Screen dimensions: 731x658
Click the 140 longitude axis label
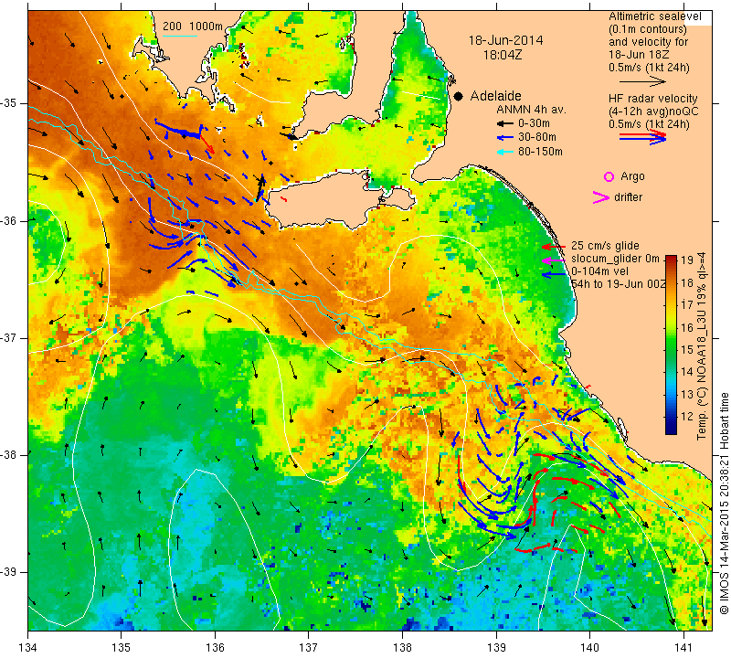(x=589, y=647)
